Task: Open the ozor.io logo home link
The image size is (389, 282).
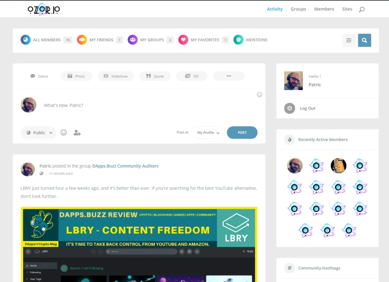Action: pyautogui.click(x=44, y=9)
